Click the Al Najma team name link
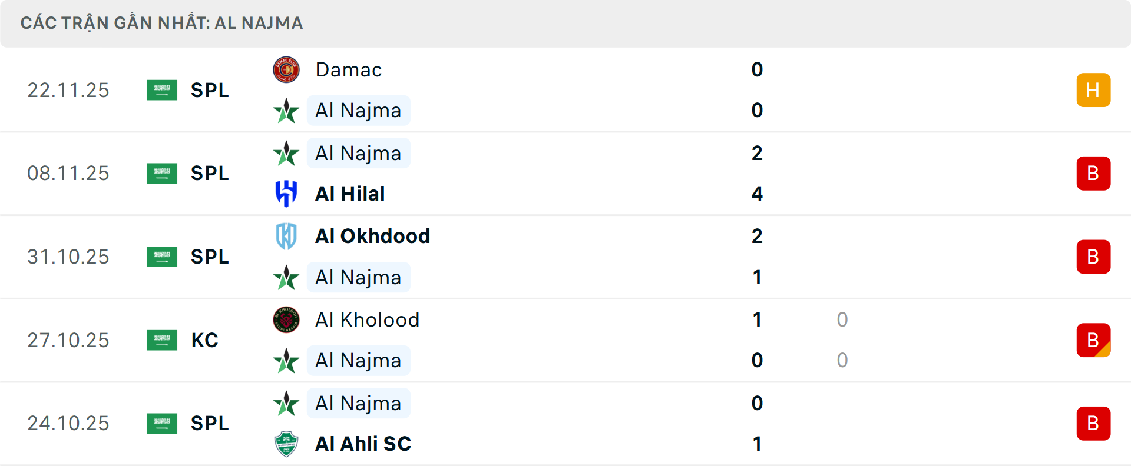1131x466 pixels. pos(359,111)
